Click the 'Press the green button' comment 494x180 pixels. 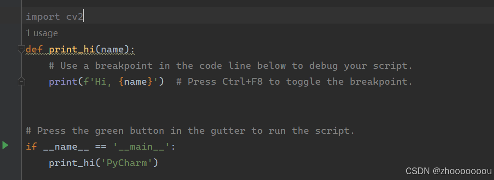[x=190, y=130]
